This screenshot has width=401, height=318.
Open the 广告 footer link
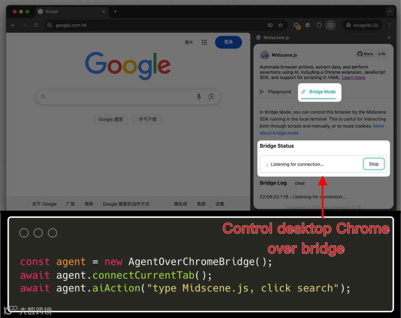(70, 204)
